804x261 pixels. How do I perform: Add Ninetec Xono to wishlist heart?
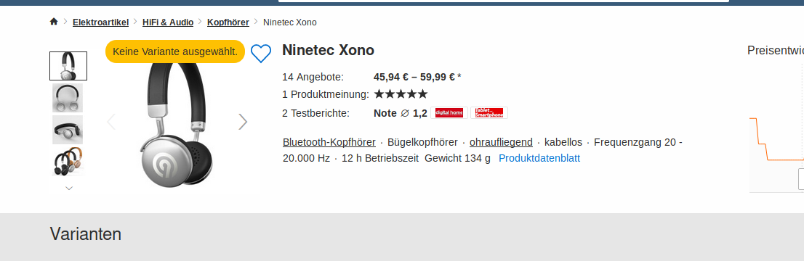(x=261, y=53)
